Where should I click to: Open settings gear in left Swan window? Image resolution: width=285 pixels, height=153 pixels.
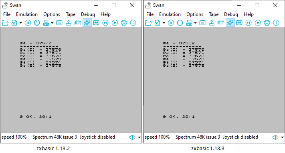pos(124,23)
